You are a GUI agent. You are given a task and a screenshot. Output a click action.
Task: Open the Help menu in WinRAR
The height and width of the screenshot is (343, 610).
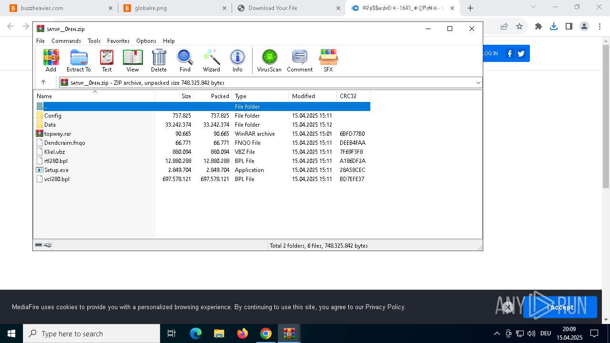point(169,41)
